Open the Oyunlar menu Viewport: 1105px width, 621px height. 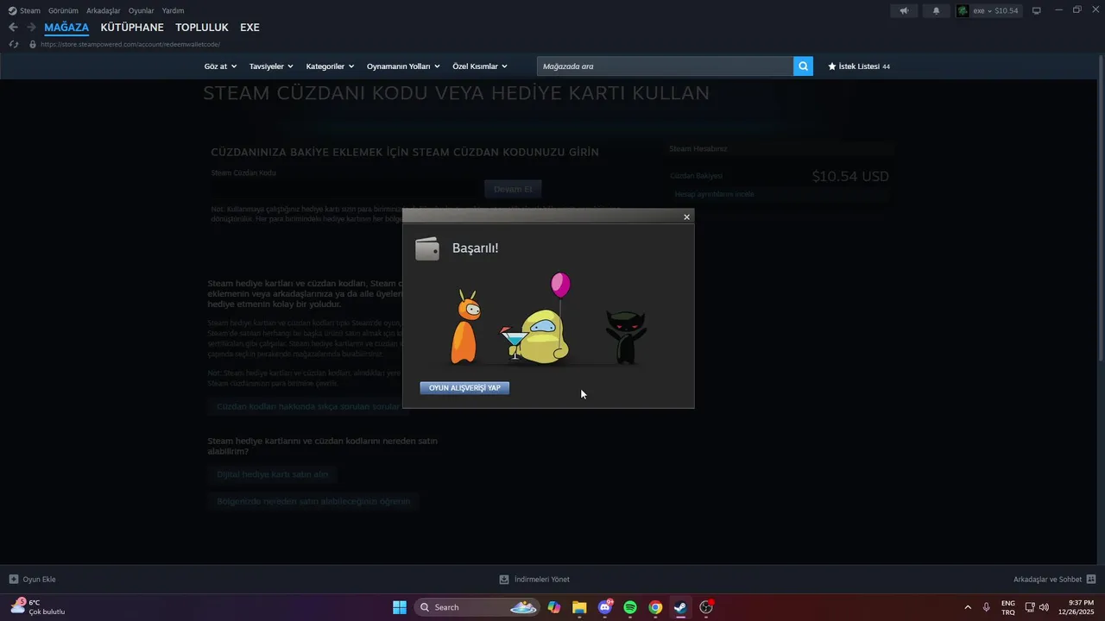click(142, 10)
